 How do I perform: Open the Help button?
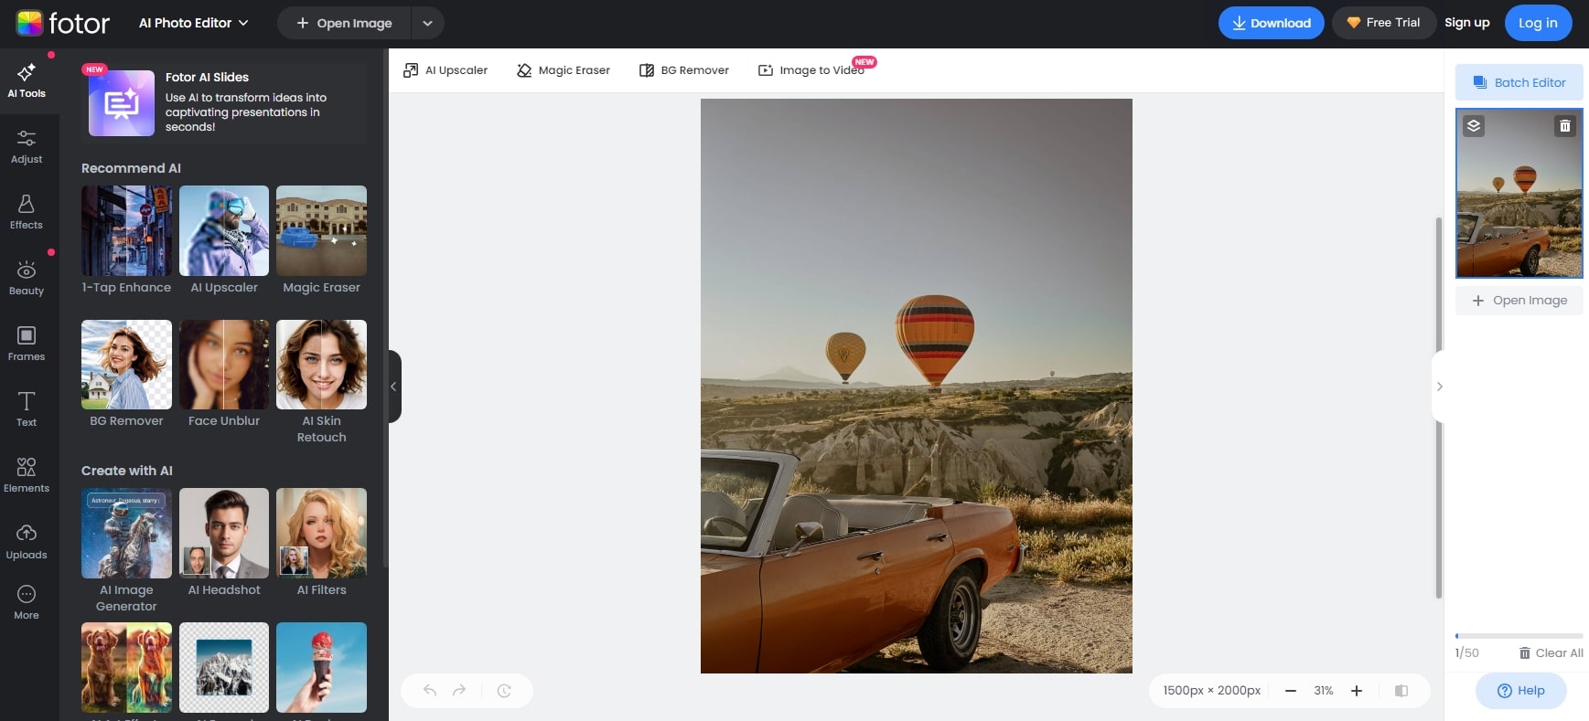[1520, 691]
